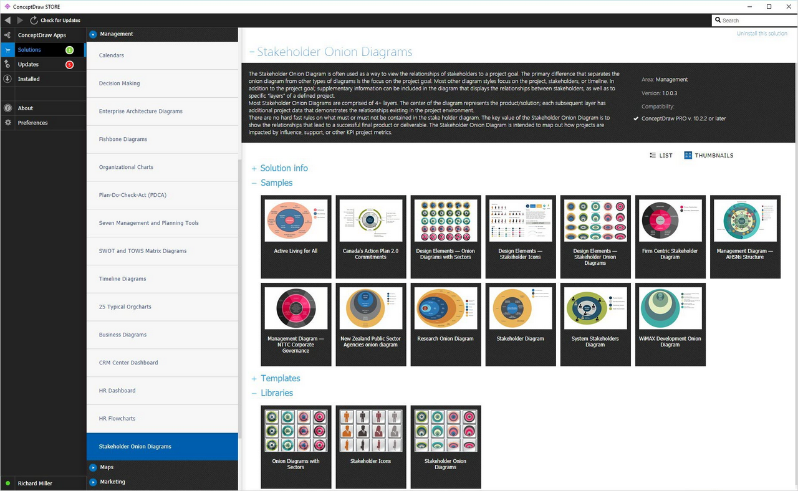Open the Decision Making solution
Viewport: 798px width, 491px height.
tap(162, 83)
